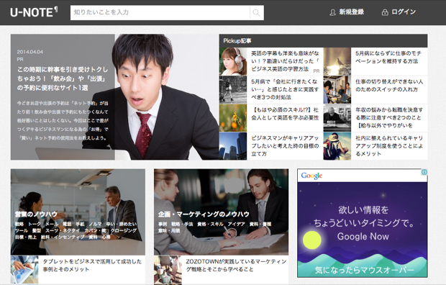This screenshot has height=285, width=446.
Task: Open backpacker thumbnail
Action: pyautogui.click(x=337, y=146)
